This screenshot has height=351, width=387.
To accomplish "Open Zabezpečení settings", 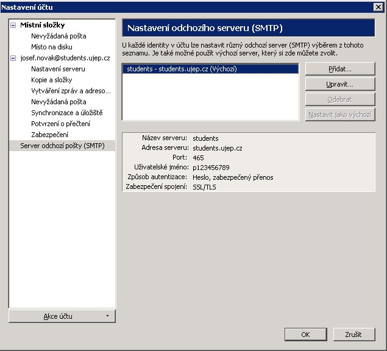I will pos(49,135).
